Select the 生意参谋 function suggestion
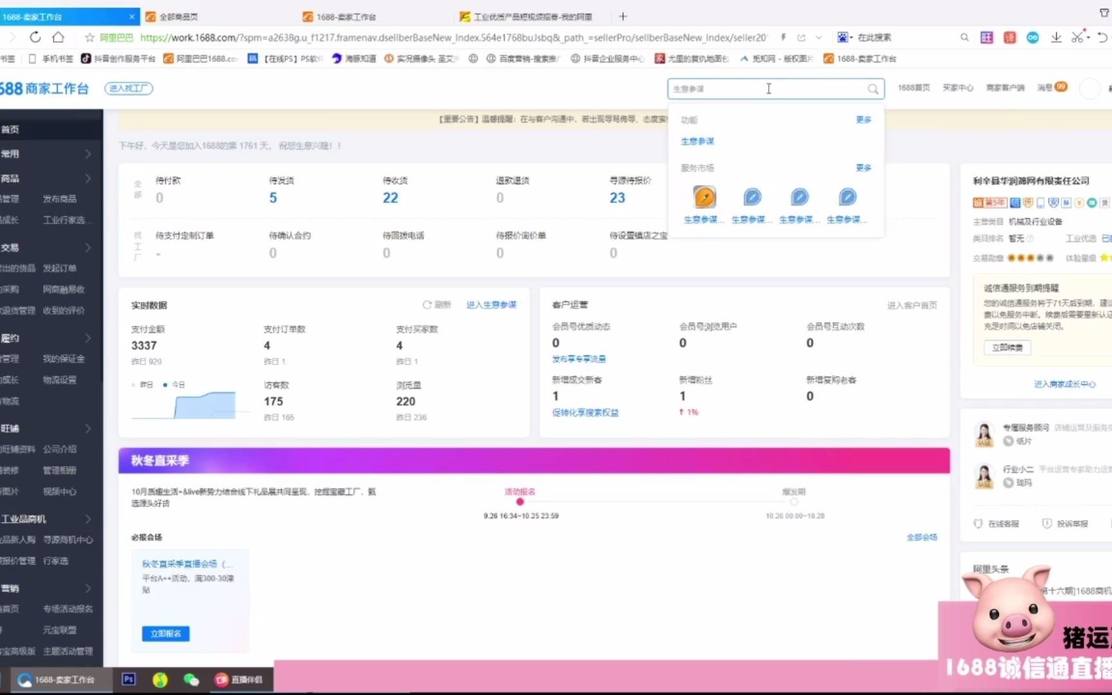 [698, 141]
